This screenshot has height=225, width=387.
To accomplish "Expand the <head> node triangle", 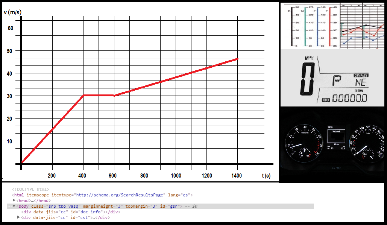I will (14, 200).
